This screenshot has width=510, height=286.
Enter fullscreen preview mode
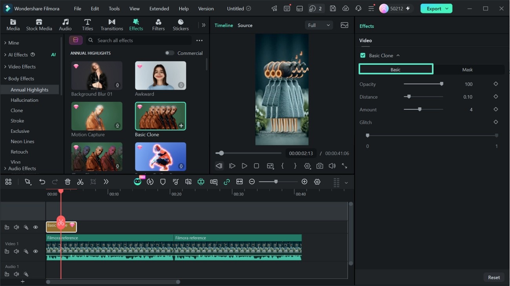tap(344, 166)
